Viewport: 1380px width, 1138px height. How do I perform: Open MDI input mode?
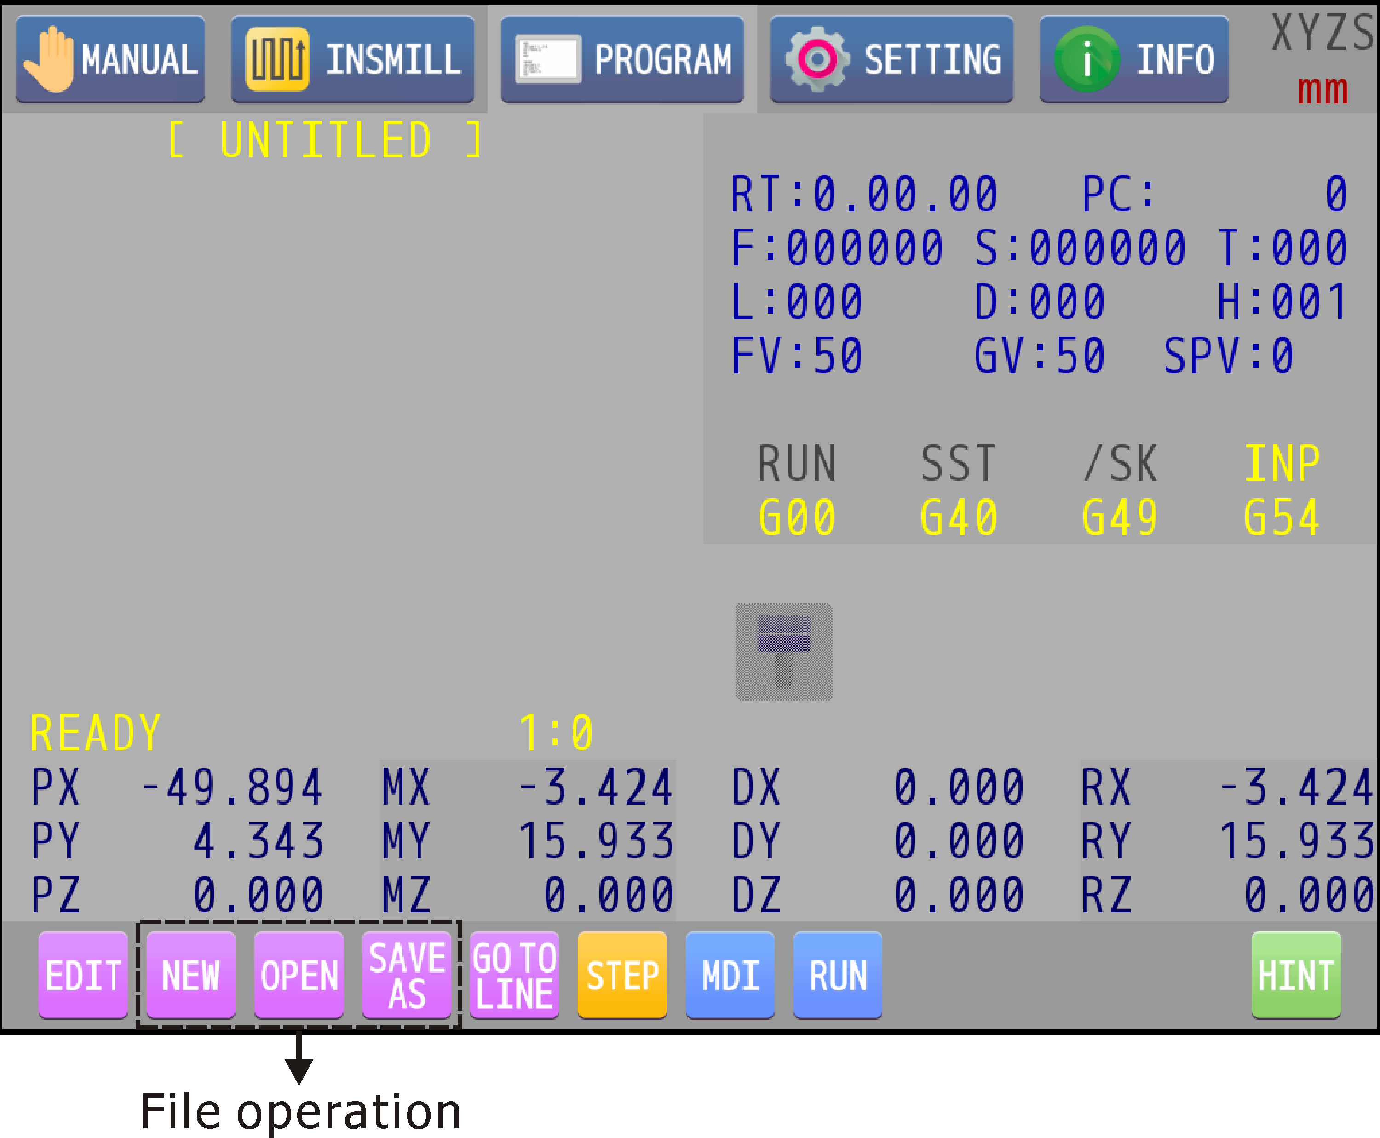[x=730, y=975]
